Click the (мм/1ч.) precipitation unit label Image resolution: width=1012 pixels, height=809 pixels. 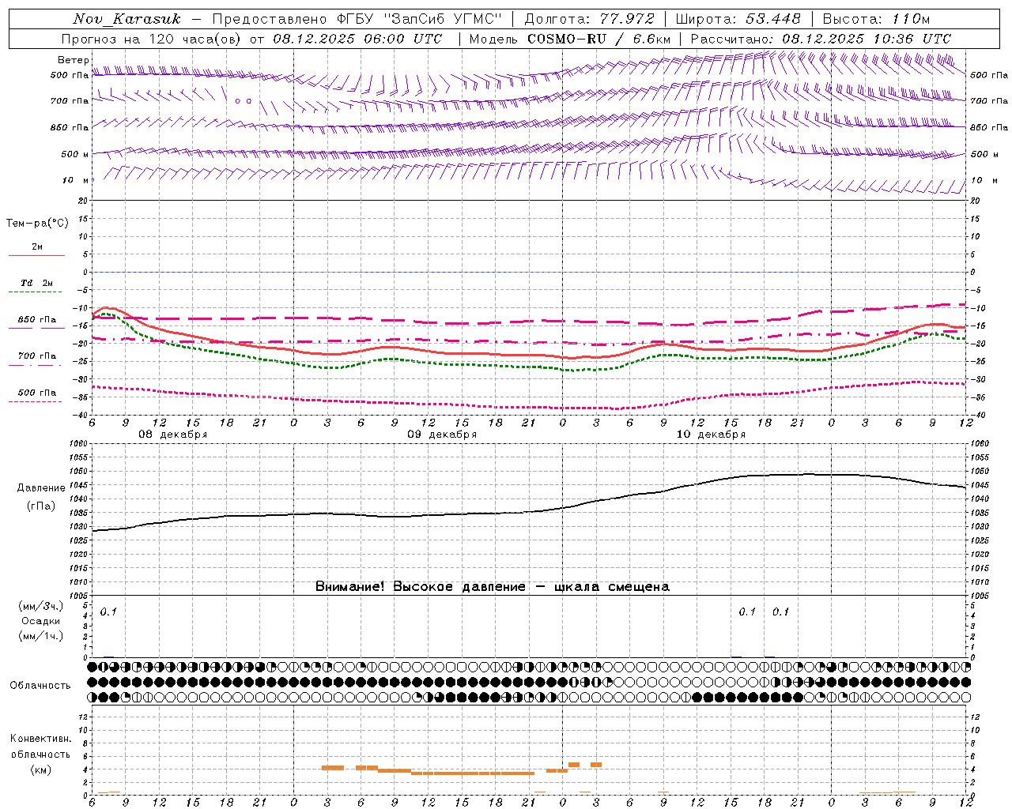[x=41, y=636]
